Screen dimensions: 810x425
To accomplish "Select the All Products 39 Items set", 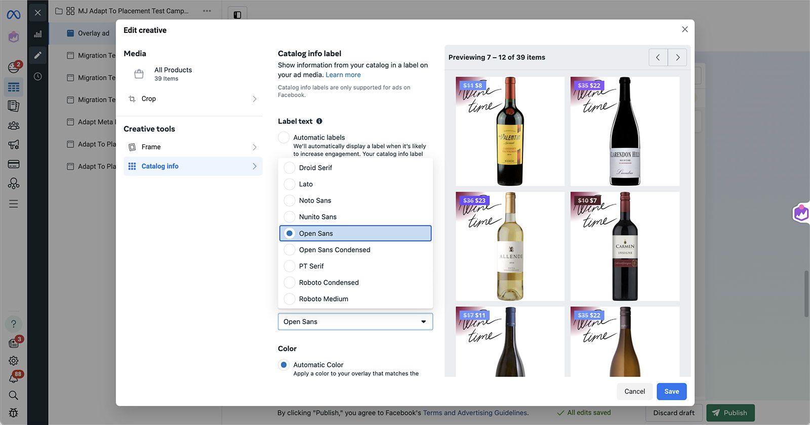I will click(x=193, y=74).
